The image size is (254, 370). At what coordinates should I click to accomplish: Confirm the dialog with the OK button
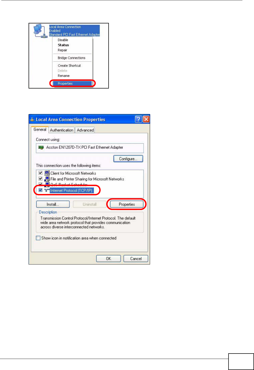108,259
